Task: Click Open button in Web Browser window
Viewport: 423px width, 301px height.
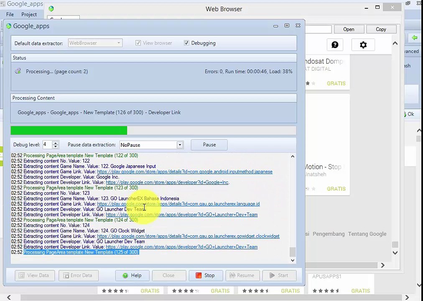Action: (349, 29)
